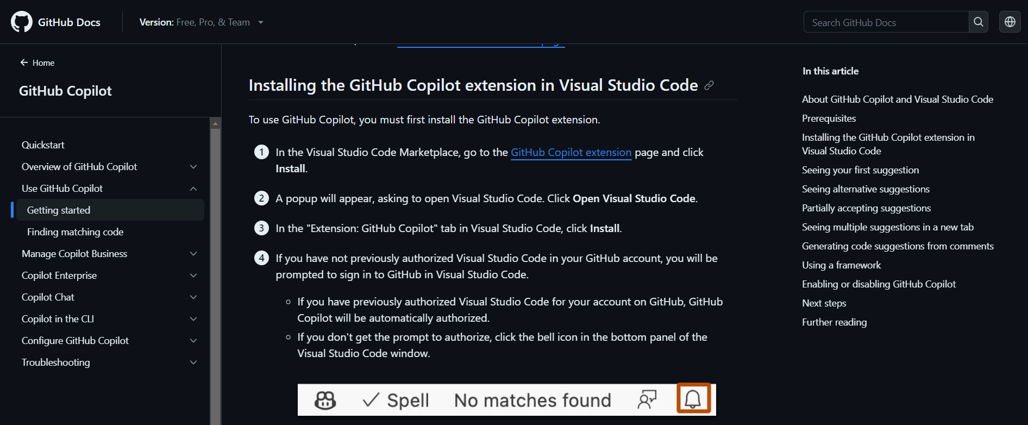Click the GitHub Docs title link
This screenshot has width=1028, height=425.
(x=69, y=22)
